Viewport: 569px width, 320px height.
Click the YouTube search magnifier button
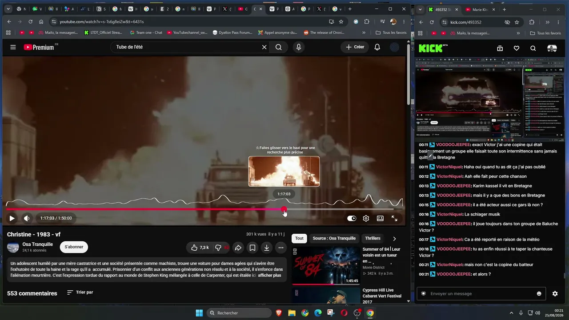pos(278,47)
